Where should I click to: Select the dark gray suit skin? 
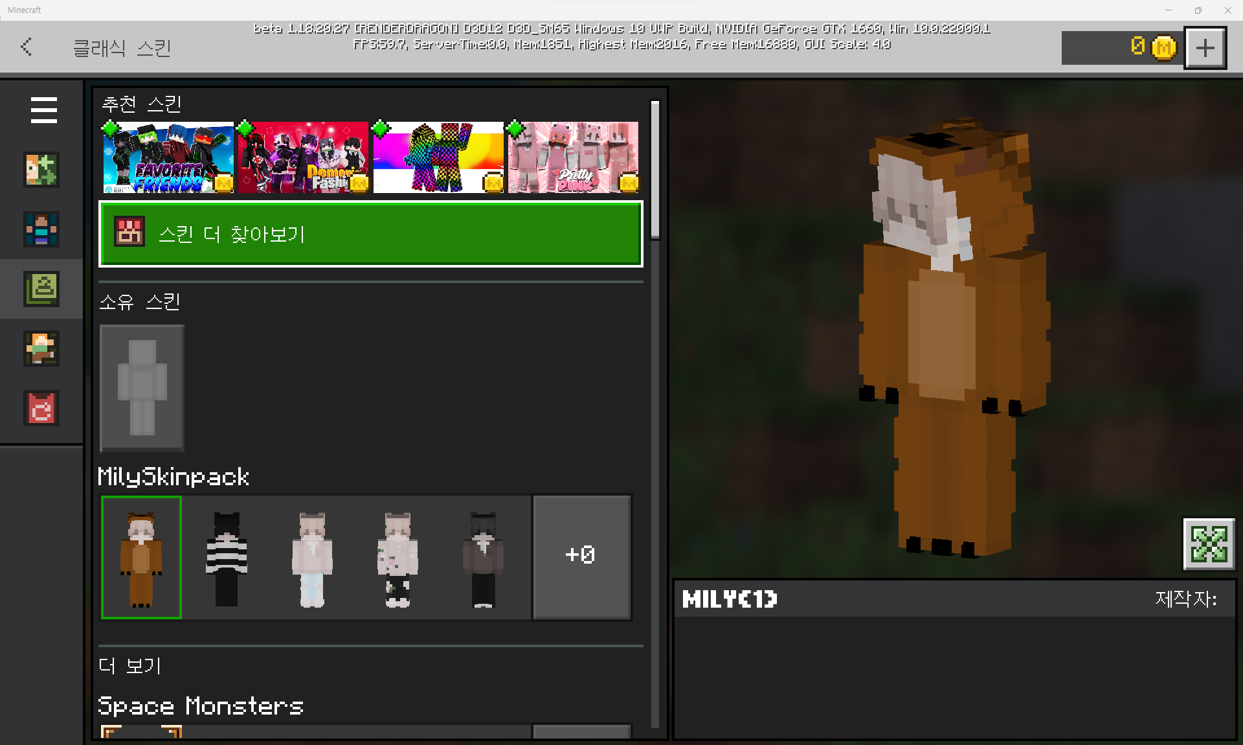pyautogui.click(x=483, y=558)
